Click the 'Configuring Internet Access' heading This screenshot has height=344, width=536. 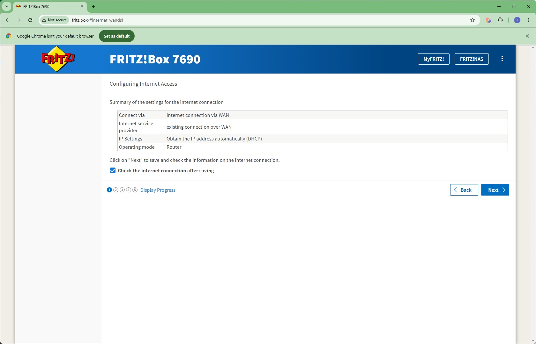(x=143, y=84)
